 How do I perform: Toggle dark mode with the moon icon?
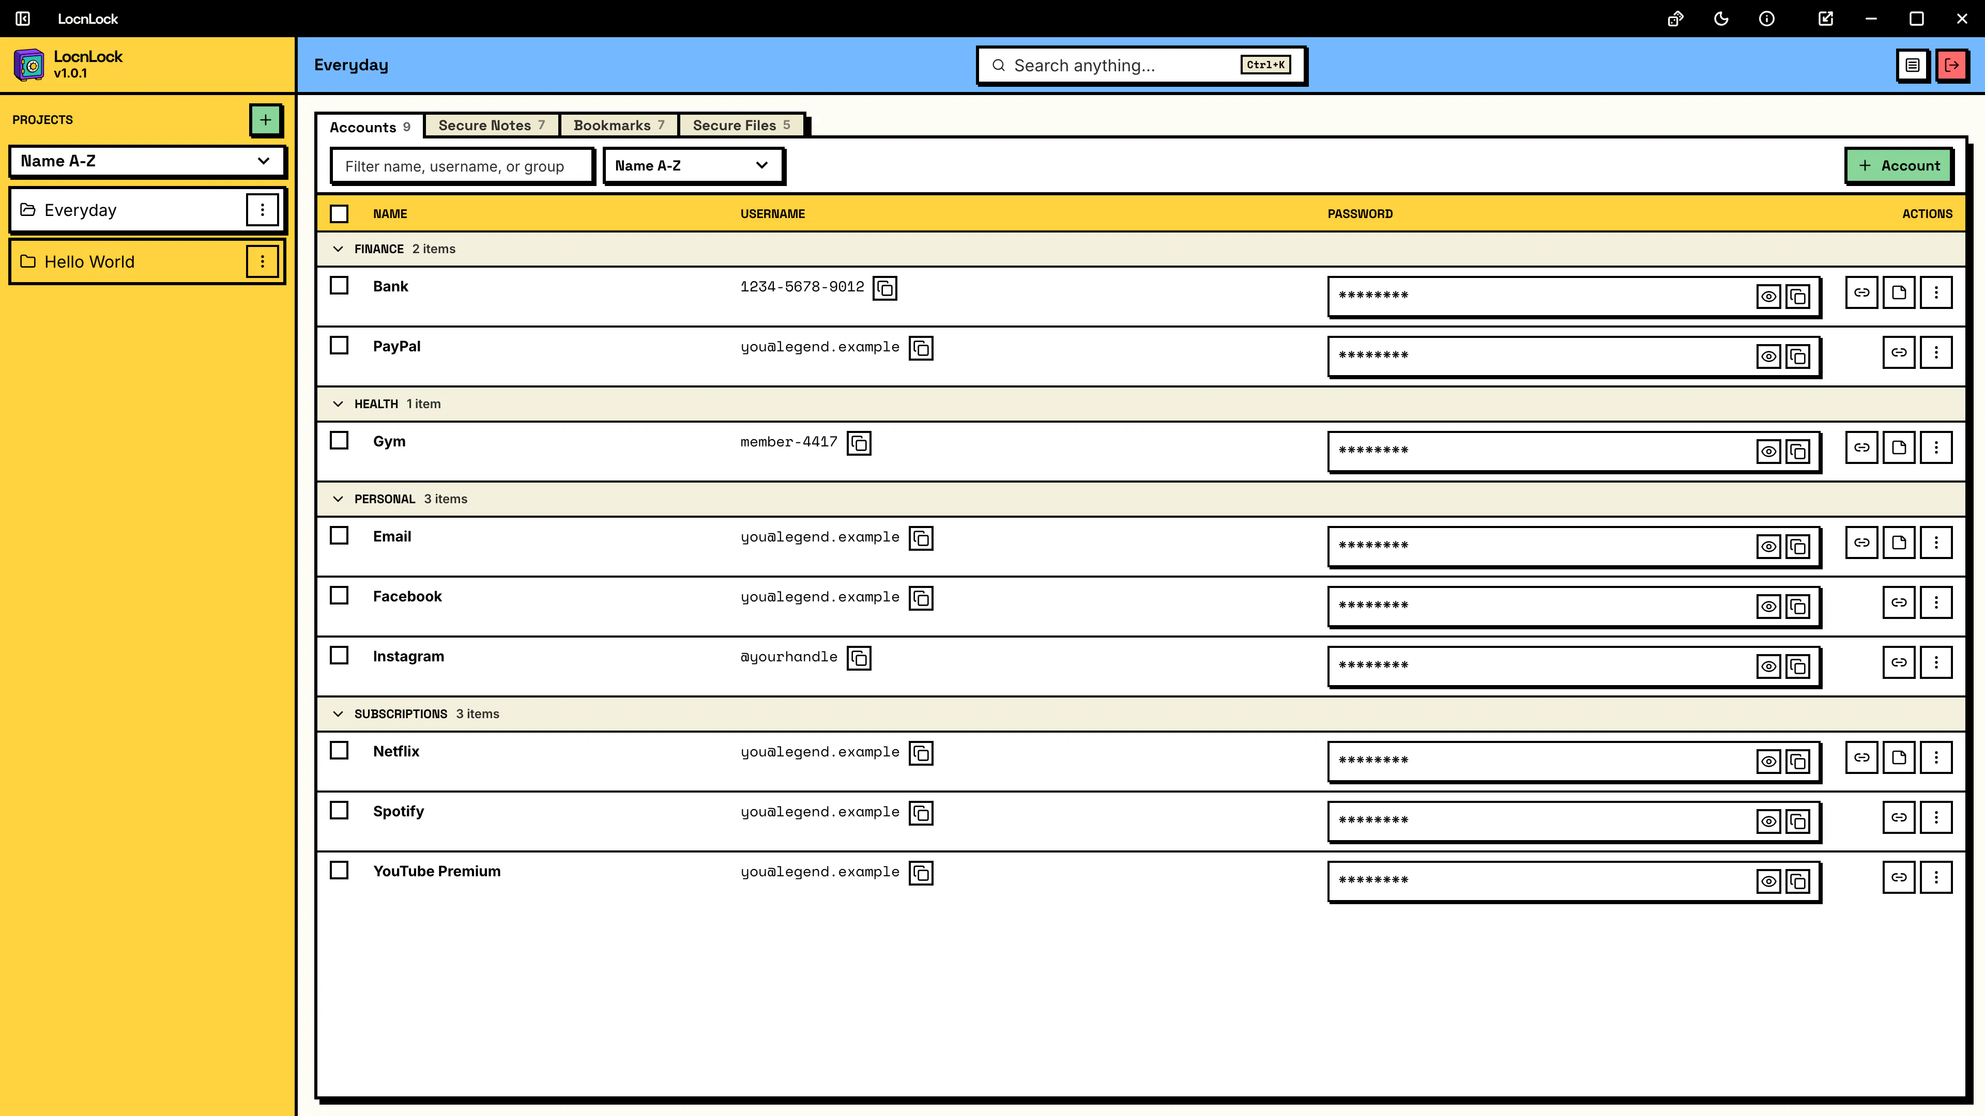coord(1721,19)
